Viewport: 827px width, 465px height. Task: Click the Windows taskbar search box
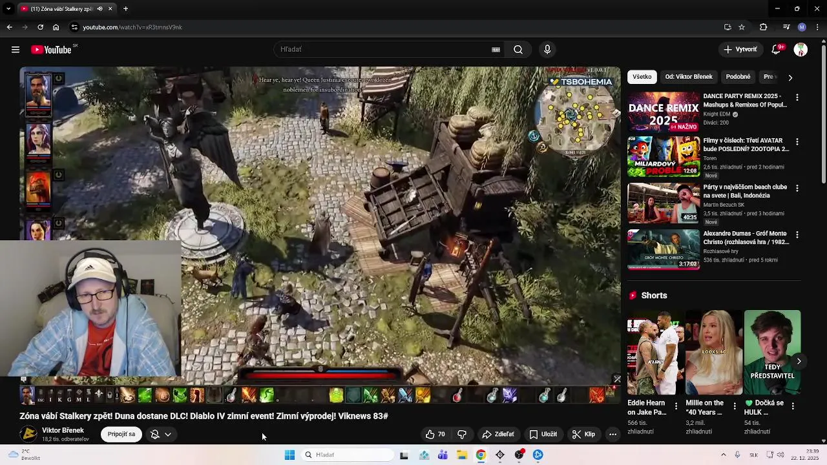click(348, 455)
